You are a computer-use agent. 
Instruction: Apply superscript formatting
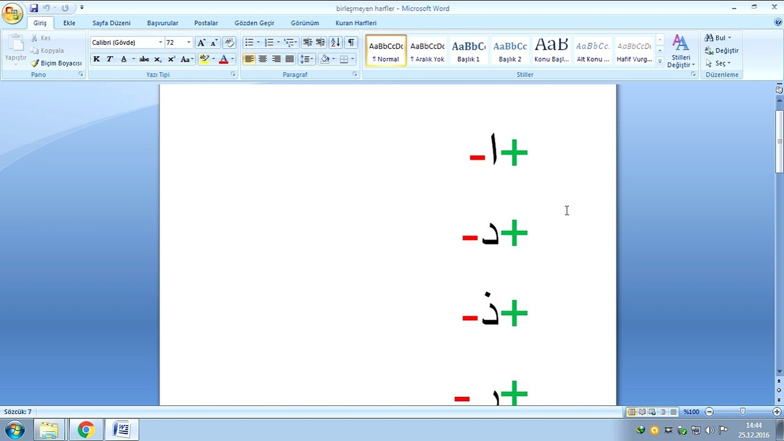171,59
